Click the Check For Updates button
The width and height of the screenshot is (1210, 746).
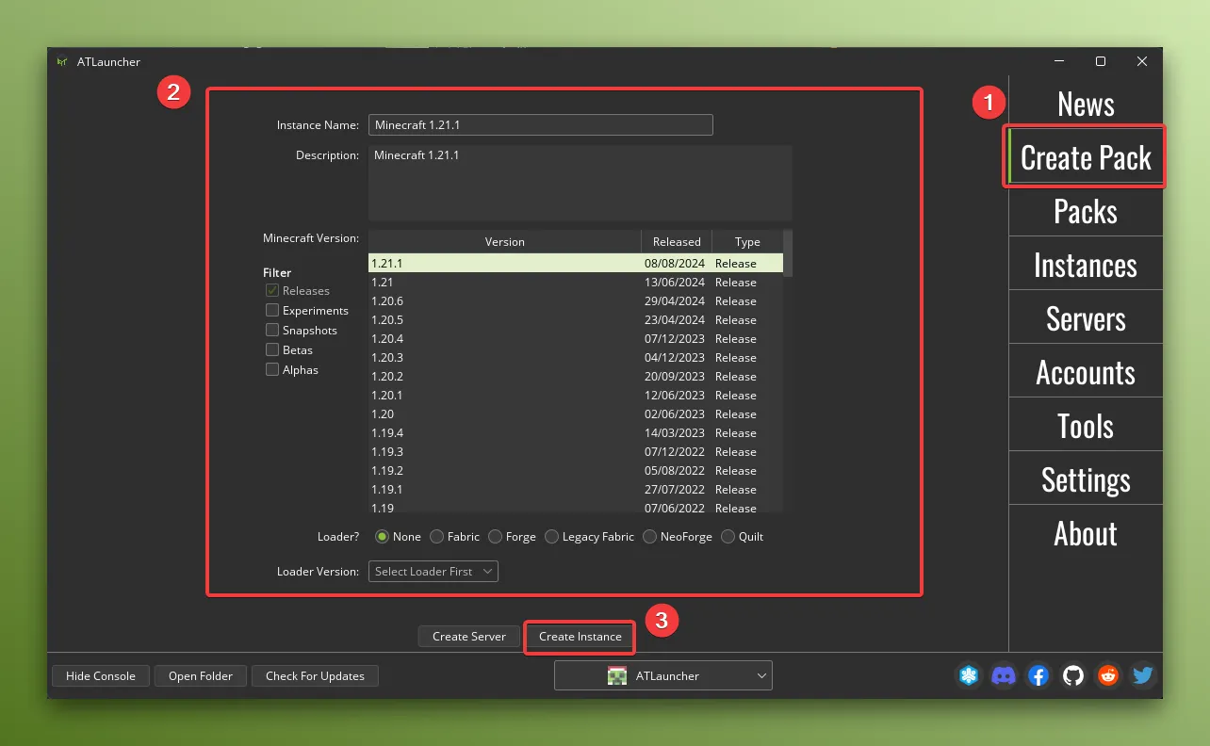315,676
